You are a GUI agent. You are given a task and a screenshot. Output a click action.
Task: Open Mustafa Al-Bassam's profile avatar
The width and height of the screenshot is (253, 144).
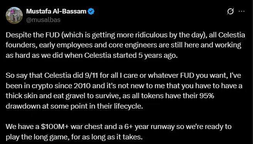coord(14,15)
